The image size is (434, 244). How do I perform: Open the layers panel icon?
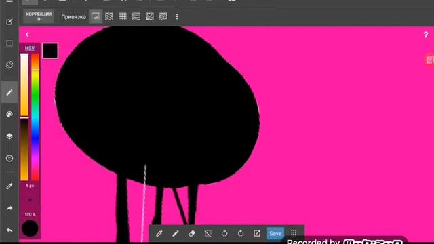[x=9, y=136]
